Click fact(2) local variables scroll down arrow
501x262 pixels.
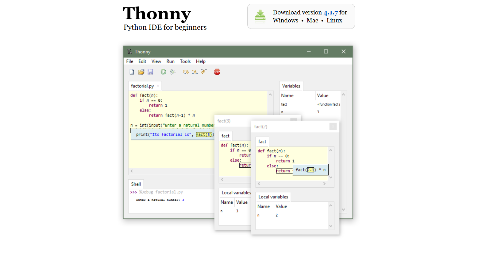[x=331, y=226]
